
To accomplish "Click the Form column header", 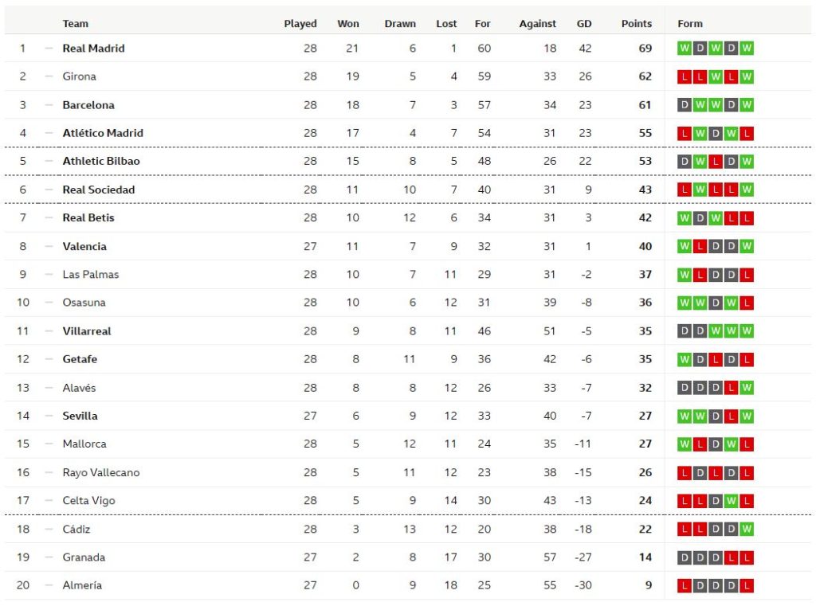I will pos(690,24).
